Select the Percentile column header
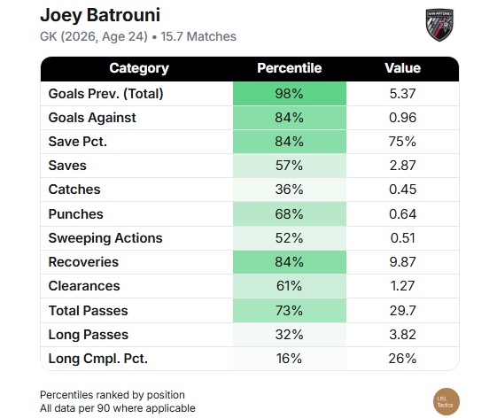 (290, 68)
